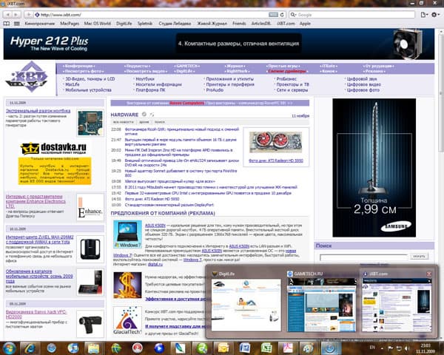Image resolution: width=444 pixels, height=355 pixels.
Task: Go back with the Safari Back arrow
Action: pos(7,15)
